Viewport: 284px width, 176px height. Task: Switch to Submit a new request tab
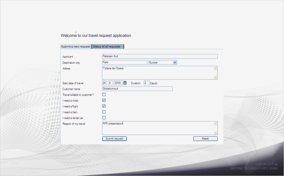[76, 46]
